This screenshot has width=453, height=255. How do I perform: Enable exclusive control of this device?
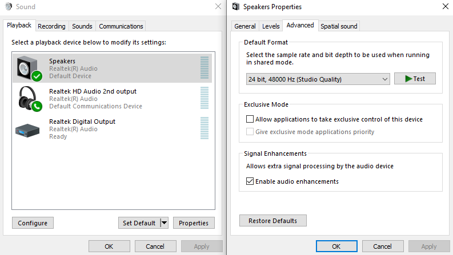point(250,119)
